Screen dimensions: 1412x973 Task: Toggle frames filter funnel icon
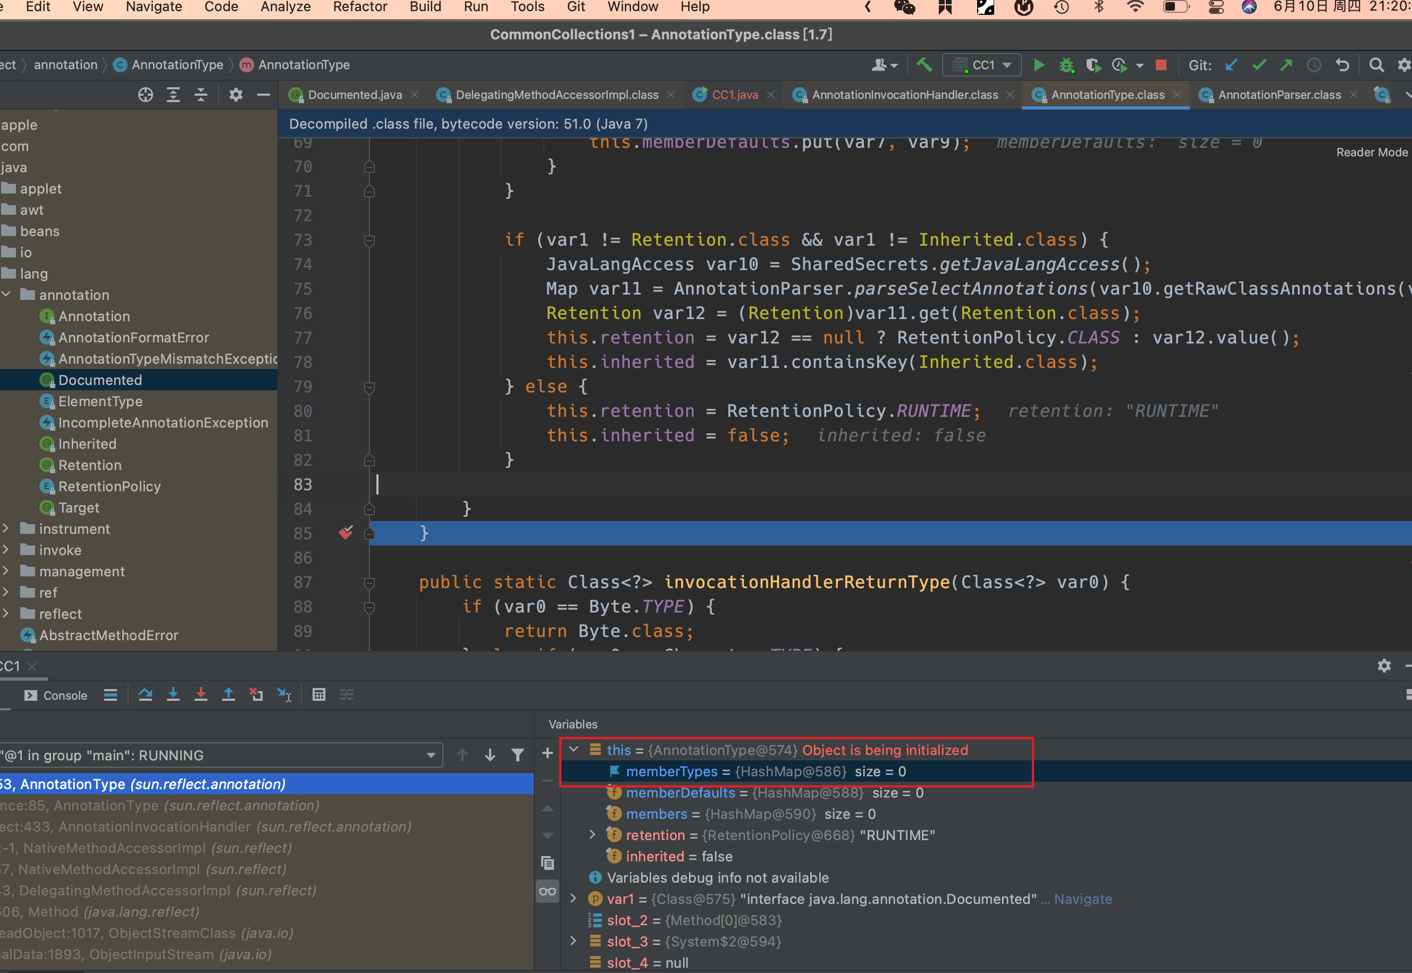click(518, 756)
